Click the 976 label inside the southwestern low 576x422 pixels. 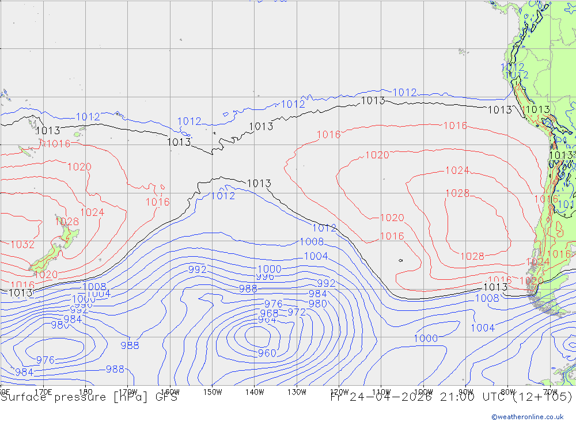pos(46,360)
